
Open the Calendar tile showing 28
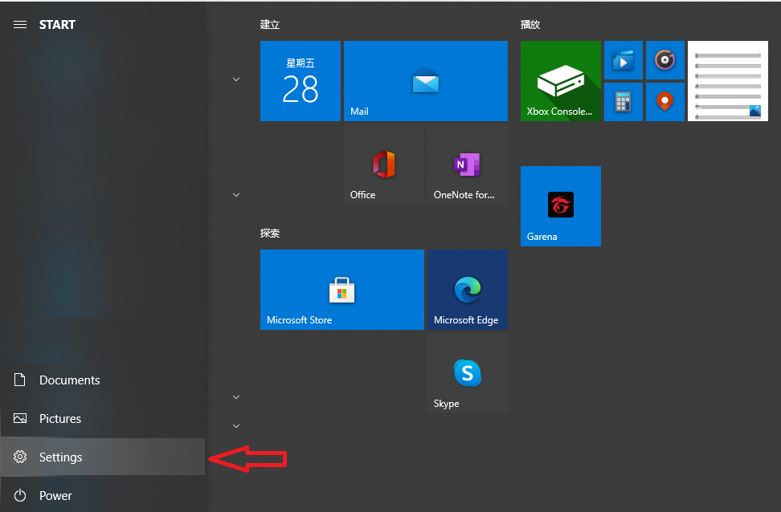[300, 81]
